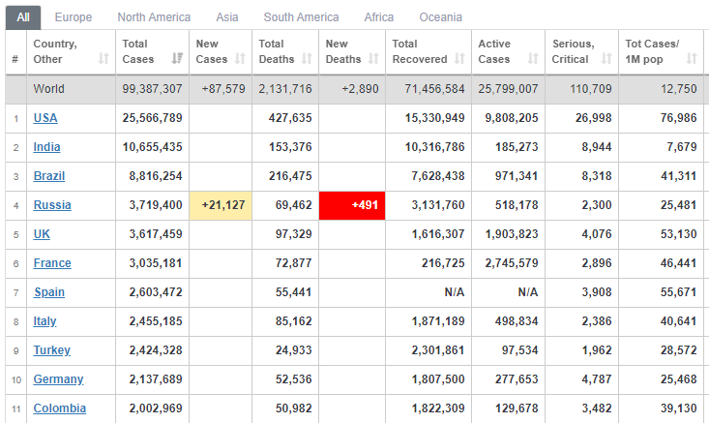Open the USA country link

click(45, 118)
